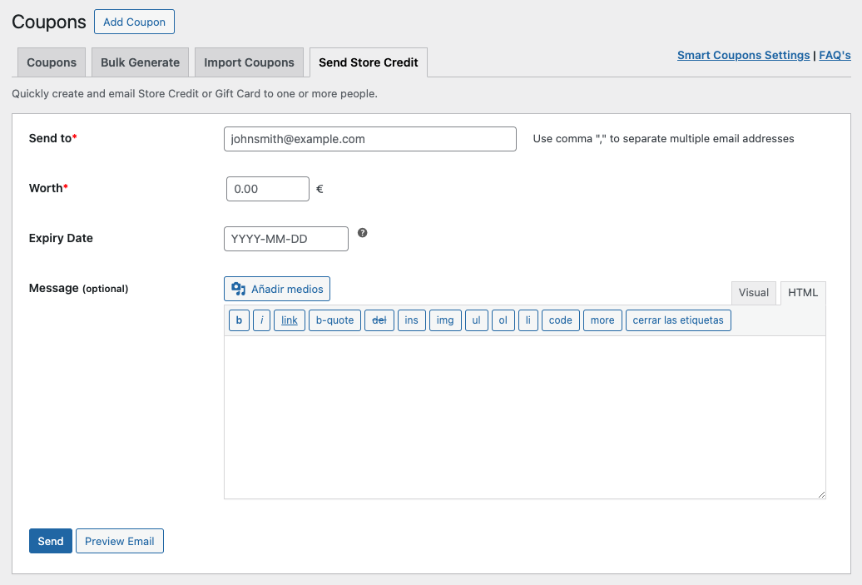Open Smart Coupons Settings link

(x=743, y=55)
